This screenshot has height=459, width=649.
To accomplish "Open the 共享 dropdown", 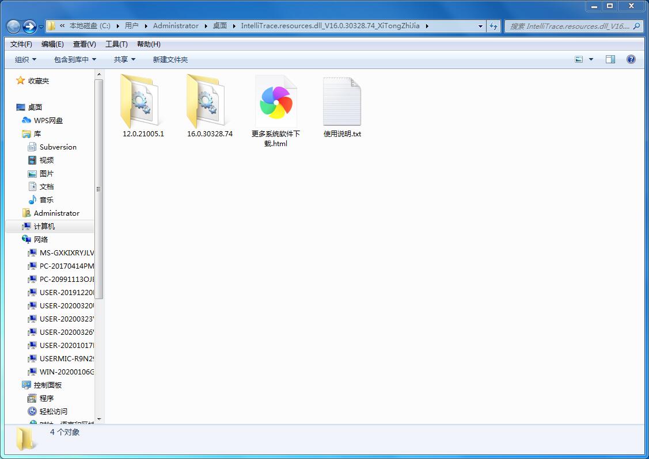I will [124, 60].
